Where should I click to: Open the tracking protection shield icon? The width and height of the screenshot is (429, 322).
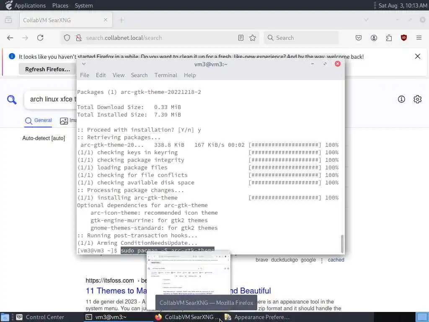point(67,38)
